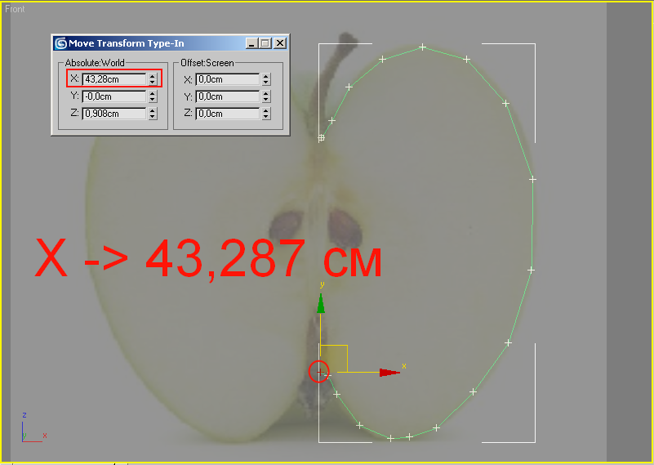Click the green Y-axis arrow of the move gizmo

point(321,303)
